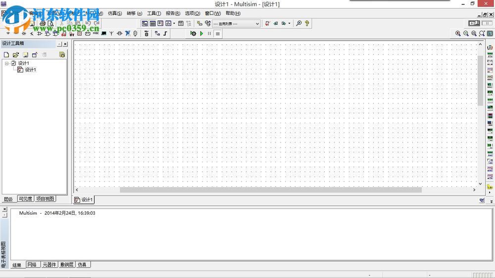Zoom in on the schematic sheet

coord(458,34)
